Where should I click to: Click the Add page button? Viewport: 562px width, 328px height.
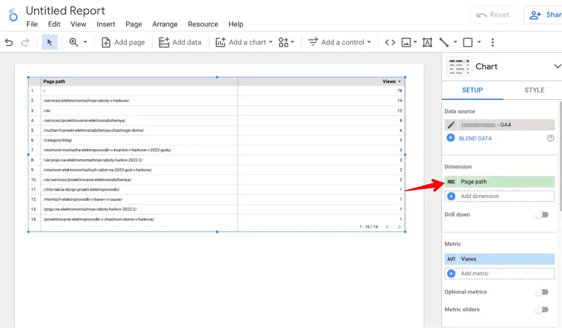[123, 42]
